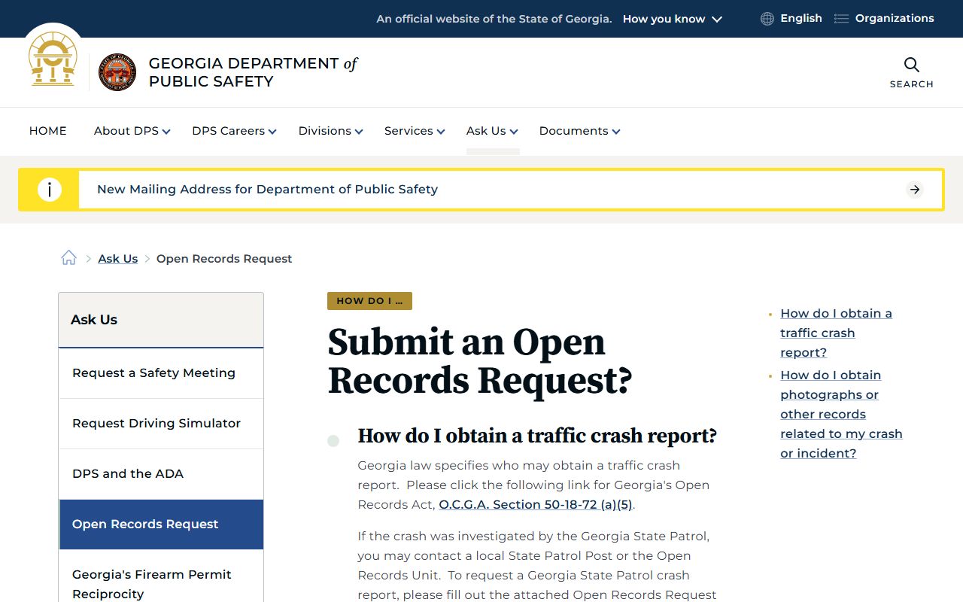Click the yellow info alert icon

(50, 190)
